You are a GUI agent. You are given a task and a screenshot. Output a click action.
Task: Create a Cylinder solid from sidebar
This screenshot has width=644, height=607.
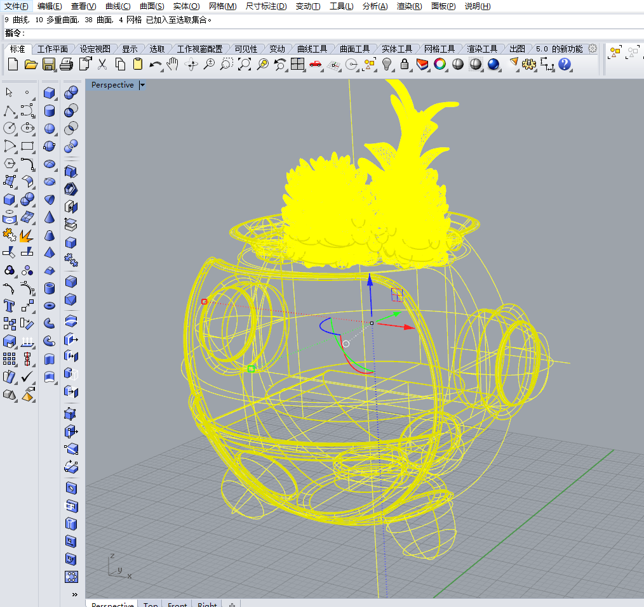[50, 111]
